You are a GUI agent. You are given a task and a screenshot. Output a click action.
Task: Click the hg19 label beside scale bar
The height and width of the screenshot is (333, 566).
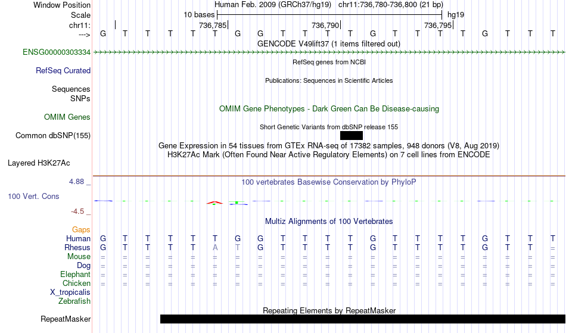click(x=456, y=15)
